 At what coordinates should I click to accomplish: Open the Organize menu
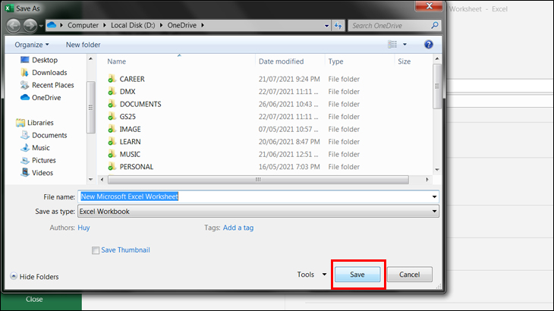click(32, 45)
